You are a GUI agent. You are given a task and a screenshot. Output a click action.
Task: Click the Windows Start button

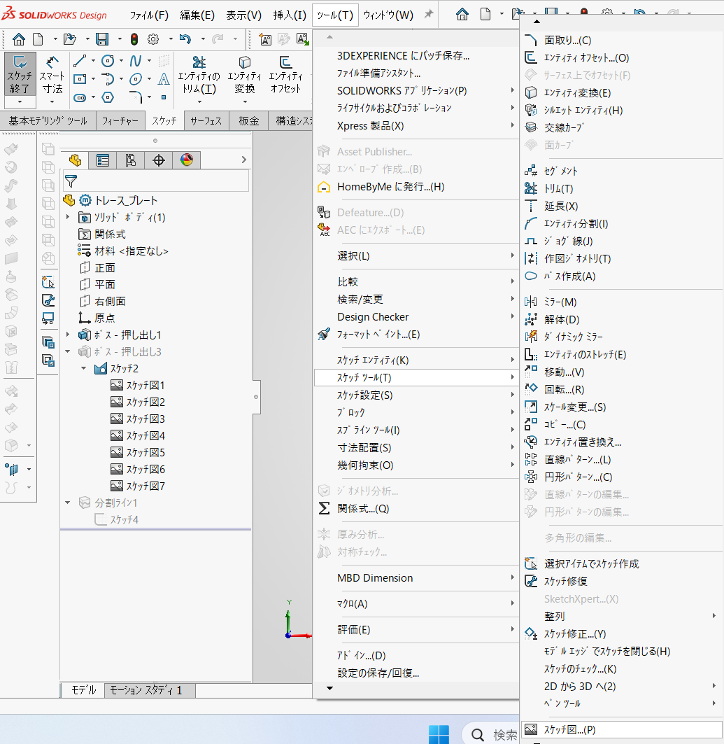coord(439,734)
